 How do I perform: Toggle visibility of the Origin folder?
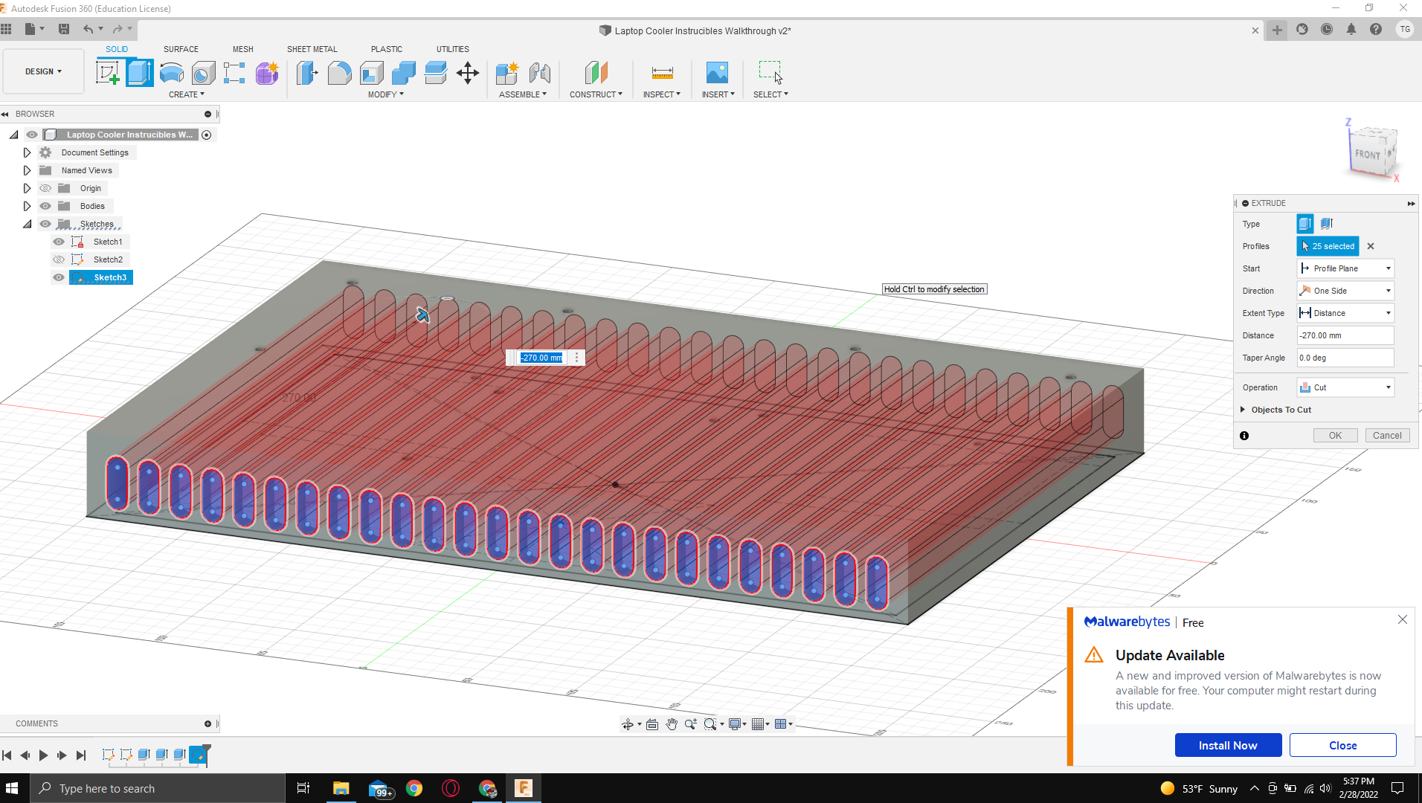point(45,188)
